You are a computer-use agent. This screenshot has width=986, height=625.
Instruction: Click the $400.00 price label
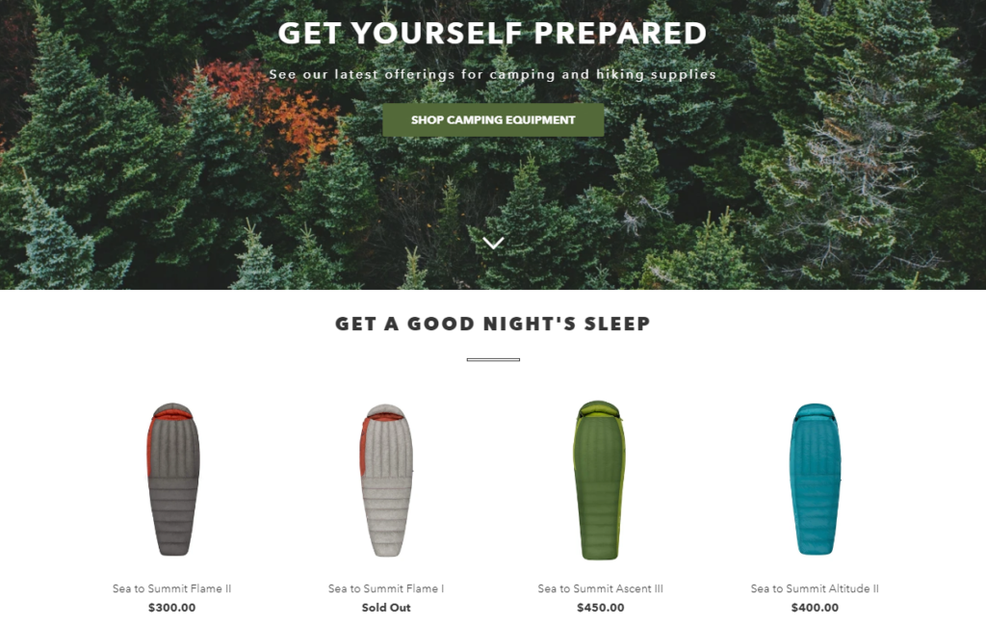pyautogui.click(x=815, y=608)
